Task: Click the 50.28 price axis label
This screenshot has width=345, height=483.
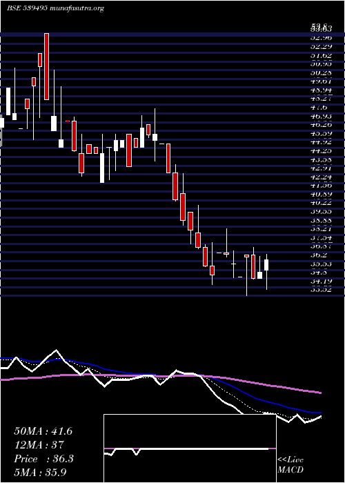Action: [321, 72]
